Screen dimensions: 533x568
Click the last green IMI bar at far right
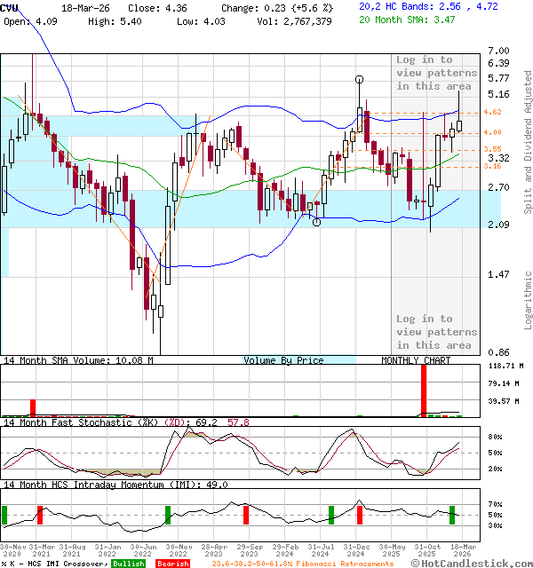tap(452, 515)
